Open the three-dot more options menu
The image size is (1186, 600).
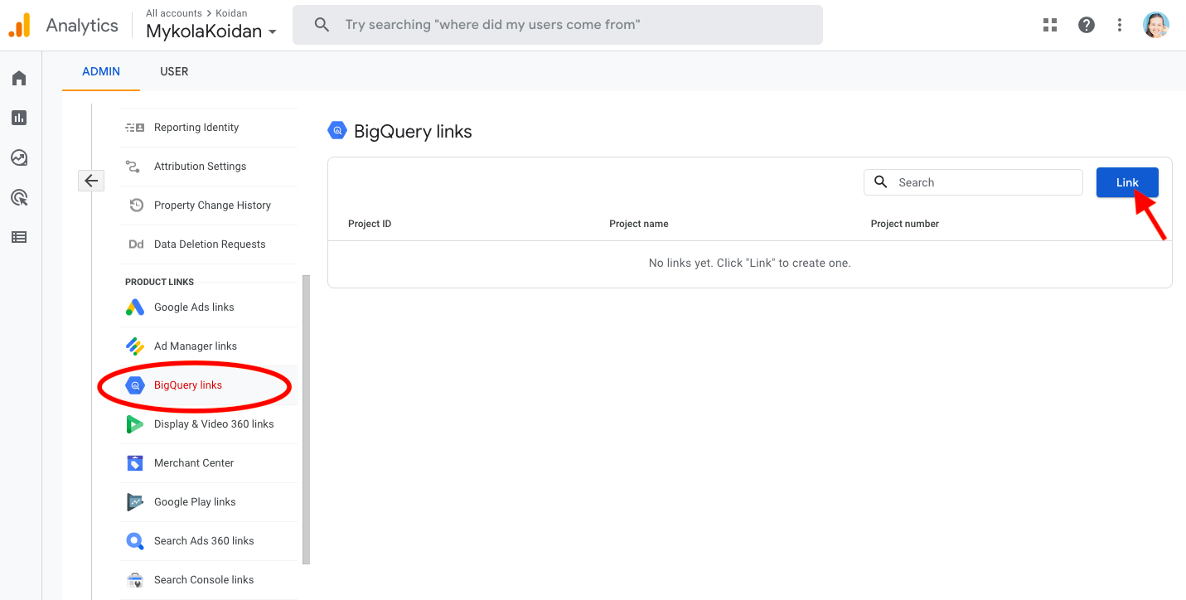(x=1120, y=25)
